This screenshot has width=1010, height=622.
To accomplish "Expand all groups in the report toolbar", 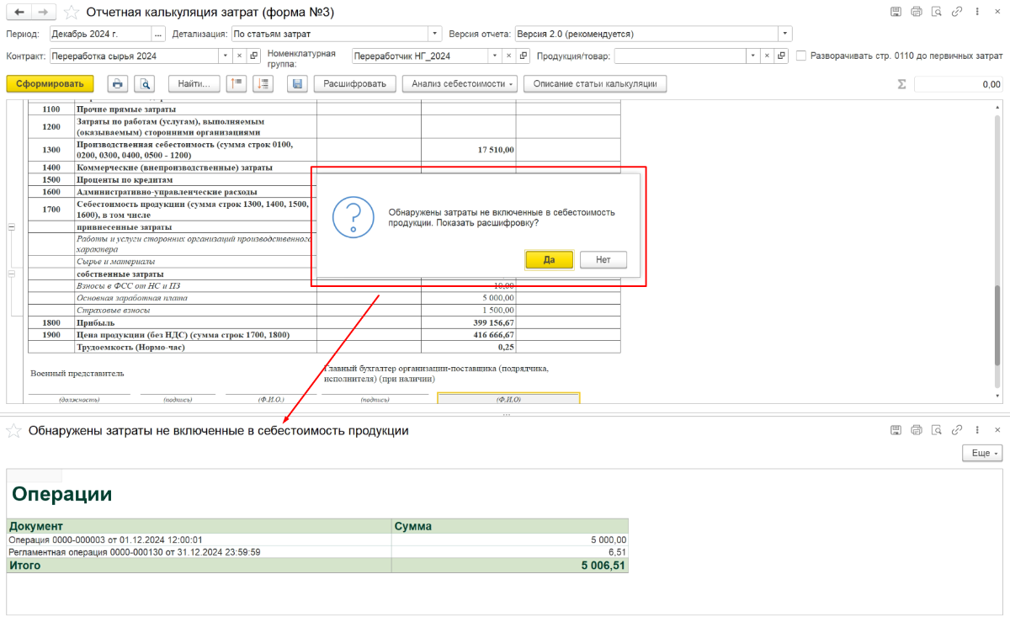I will pyautogui.click(x=263, y=84).
